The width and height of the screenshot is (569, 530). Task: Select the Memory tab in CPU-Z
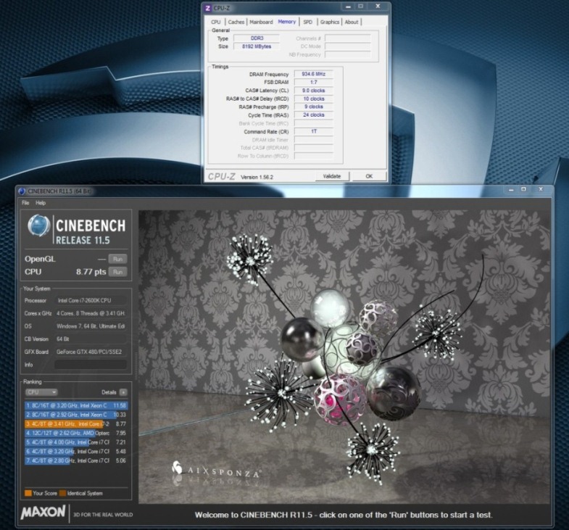287,22
